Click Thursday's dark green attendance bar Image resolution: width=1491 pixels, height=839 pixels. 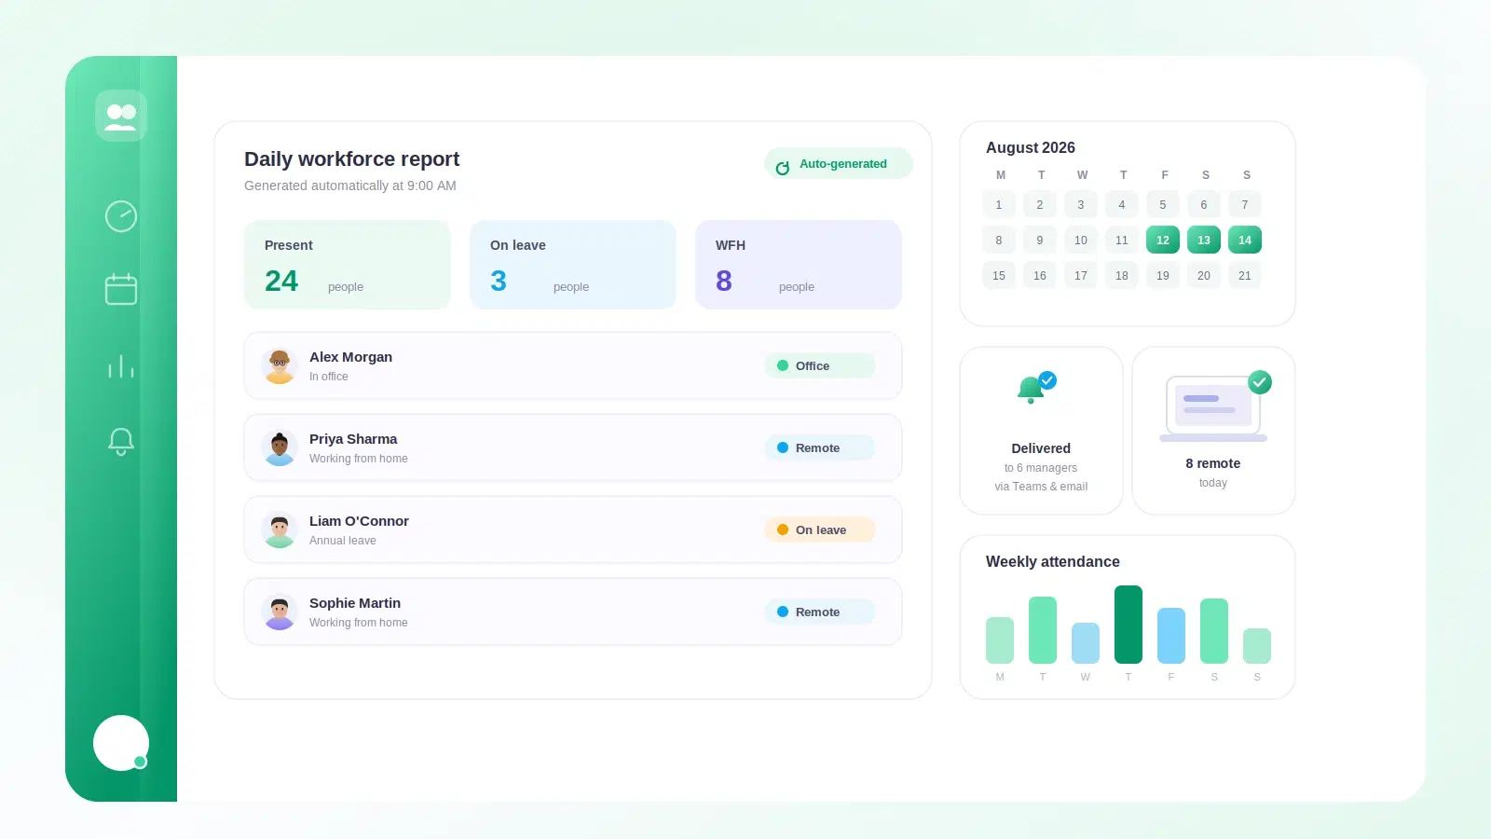click(x=1129, y=625)
